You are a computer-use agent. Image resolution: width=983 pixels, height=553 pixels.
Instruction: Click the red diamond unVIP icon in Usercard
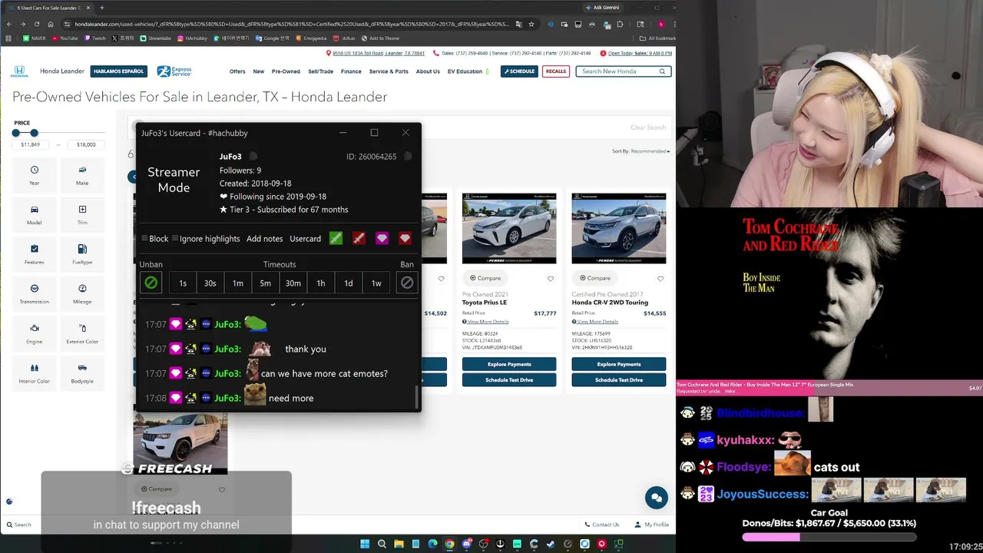[405, 238]
